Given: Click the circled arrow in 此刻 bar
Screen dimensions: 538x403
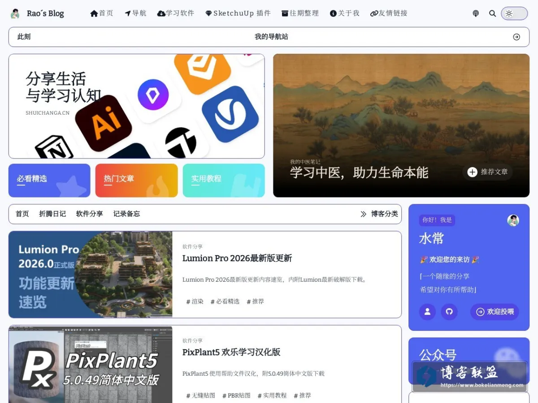Looking at the screenshot, I should point(516,37).
